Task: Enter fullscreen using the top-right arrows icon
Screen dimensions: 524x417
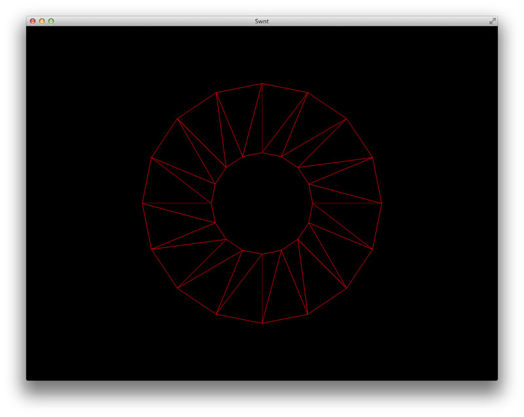Action: [493, 21]
